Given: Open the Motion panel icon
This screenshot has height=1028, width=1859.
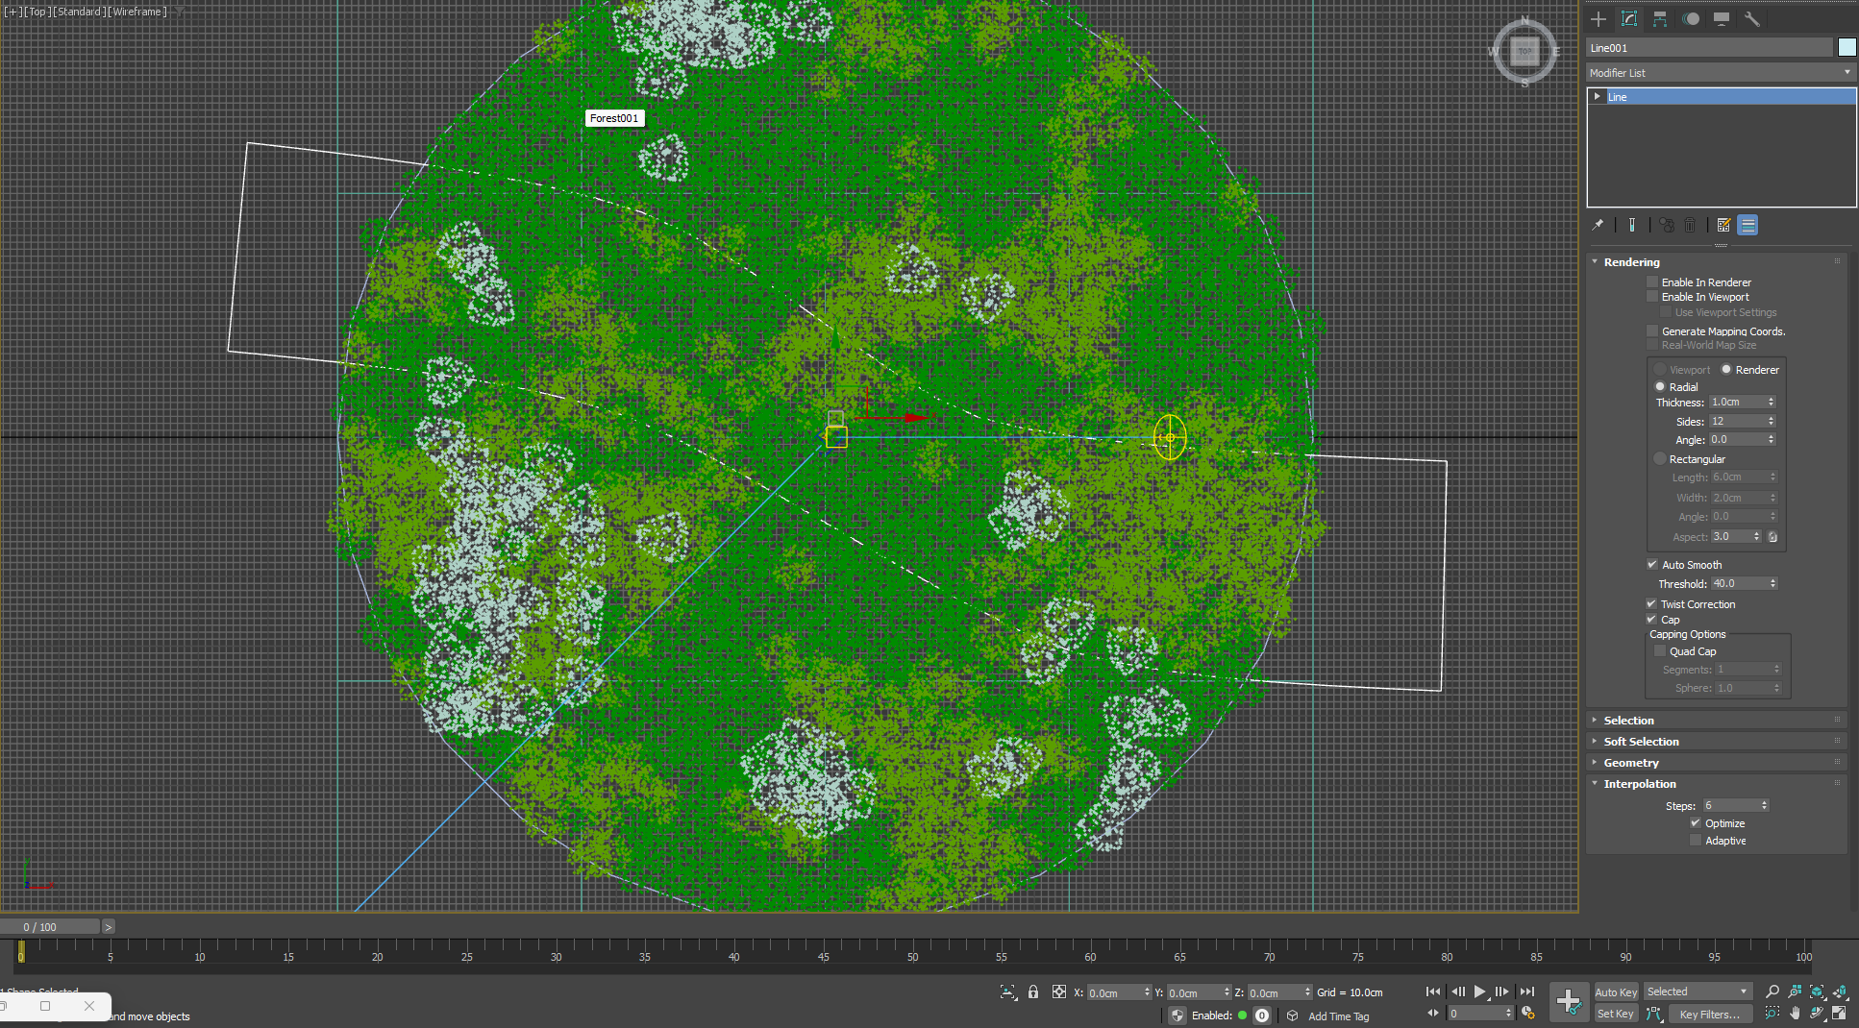Looking at the screenshot, I should [x=1691, y=19].
